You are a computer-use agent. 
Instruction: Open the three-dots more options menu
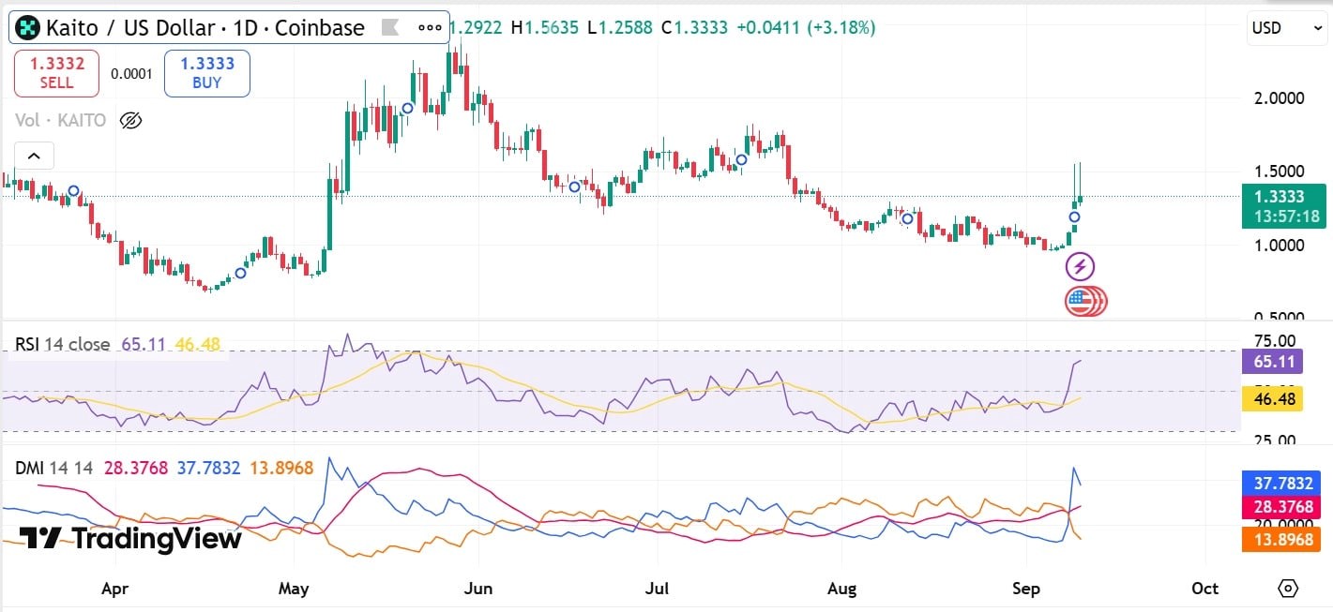430,28
